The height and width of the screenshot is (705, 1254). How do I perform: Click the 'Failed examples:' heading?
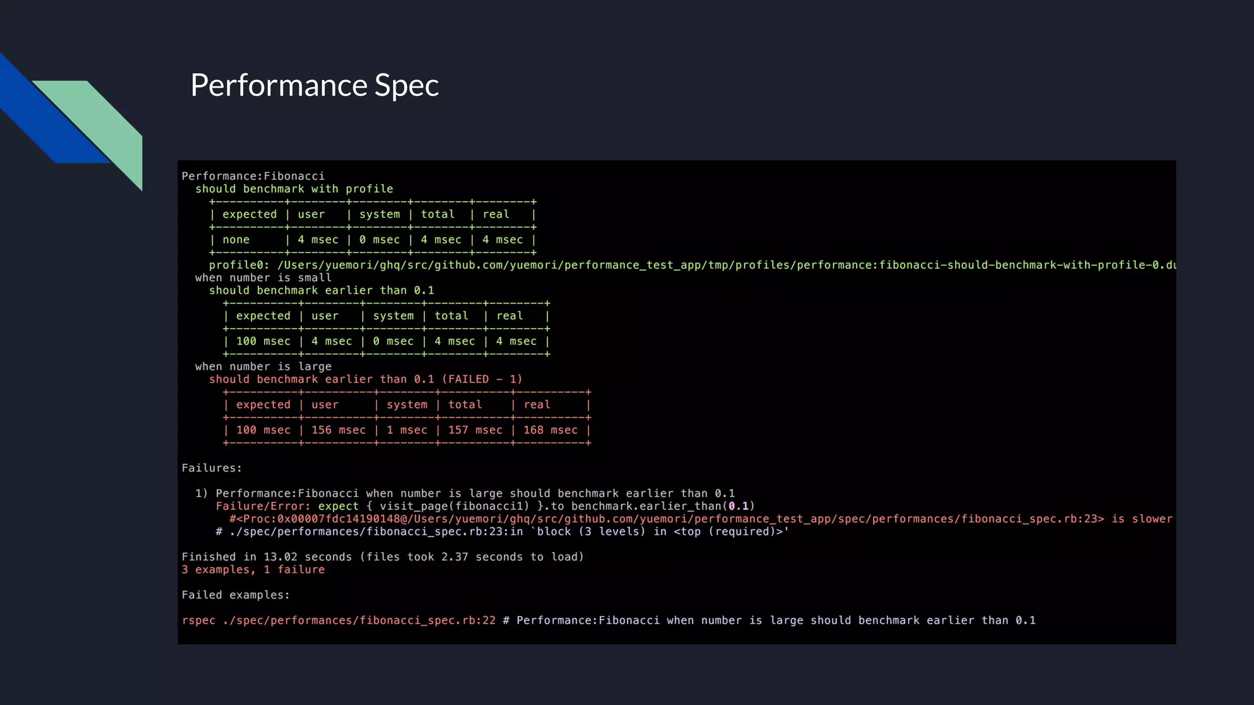point(236,595)
